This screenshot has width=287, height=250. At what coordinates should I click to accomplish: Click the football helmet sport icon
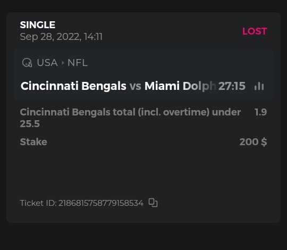(x=27, y=63)
